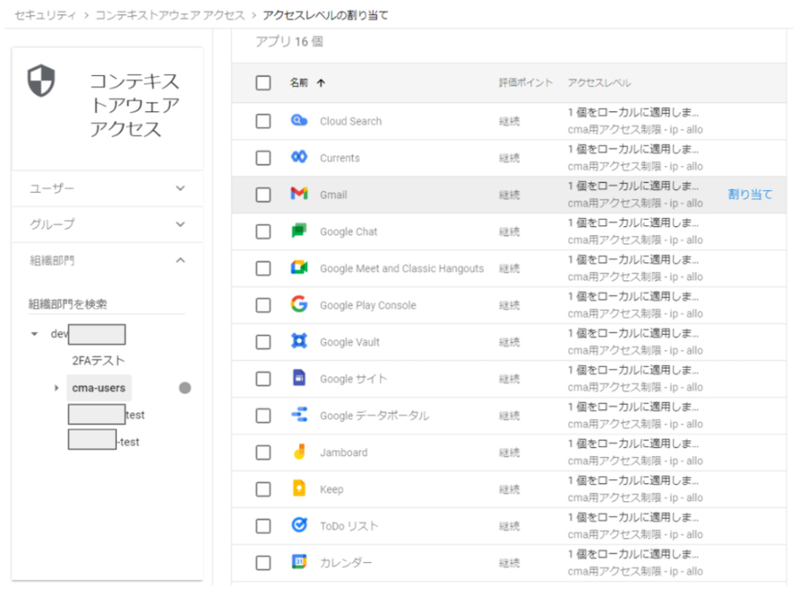Click the 割り当て link for Gmail

749,194
